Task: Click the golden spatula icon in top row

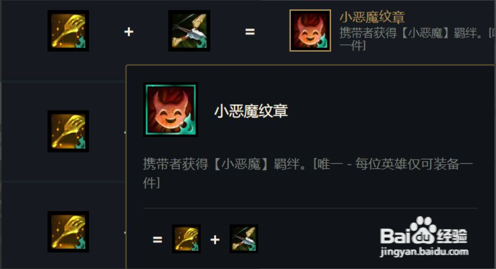Action: pyautogui.click(x=68, y=31)
